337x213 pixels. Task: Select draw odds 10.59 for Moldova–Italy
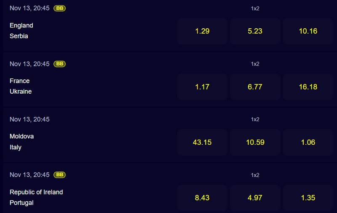click(x=255, y=143)
